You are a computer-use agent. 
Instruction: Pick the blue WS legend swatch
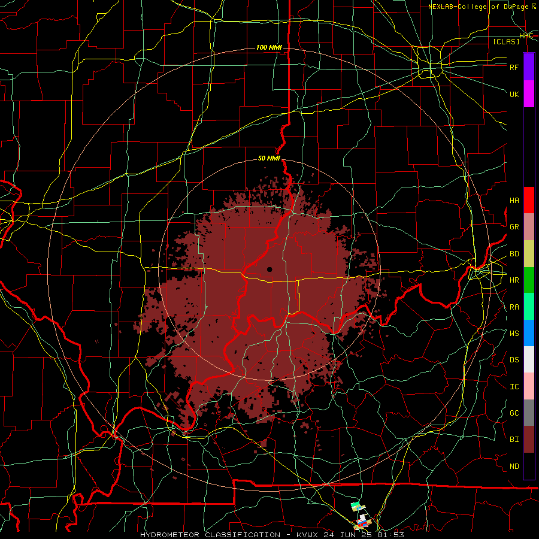coord(529,333)
